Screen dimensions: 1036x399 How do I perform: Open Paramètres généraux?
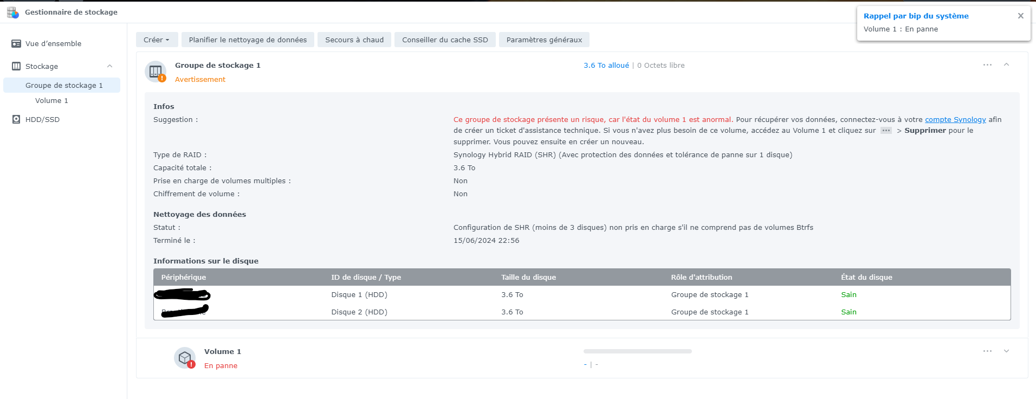pos(544,40)
